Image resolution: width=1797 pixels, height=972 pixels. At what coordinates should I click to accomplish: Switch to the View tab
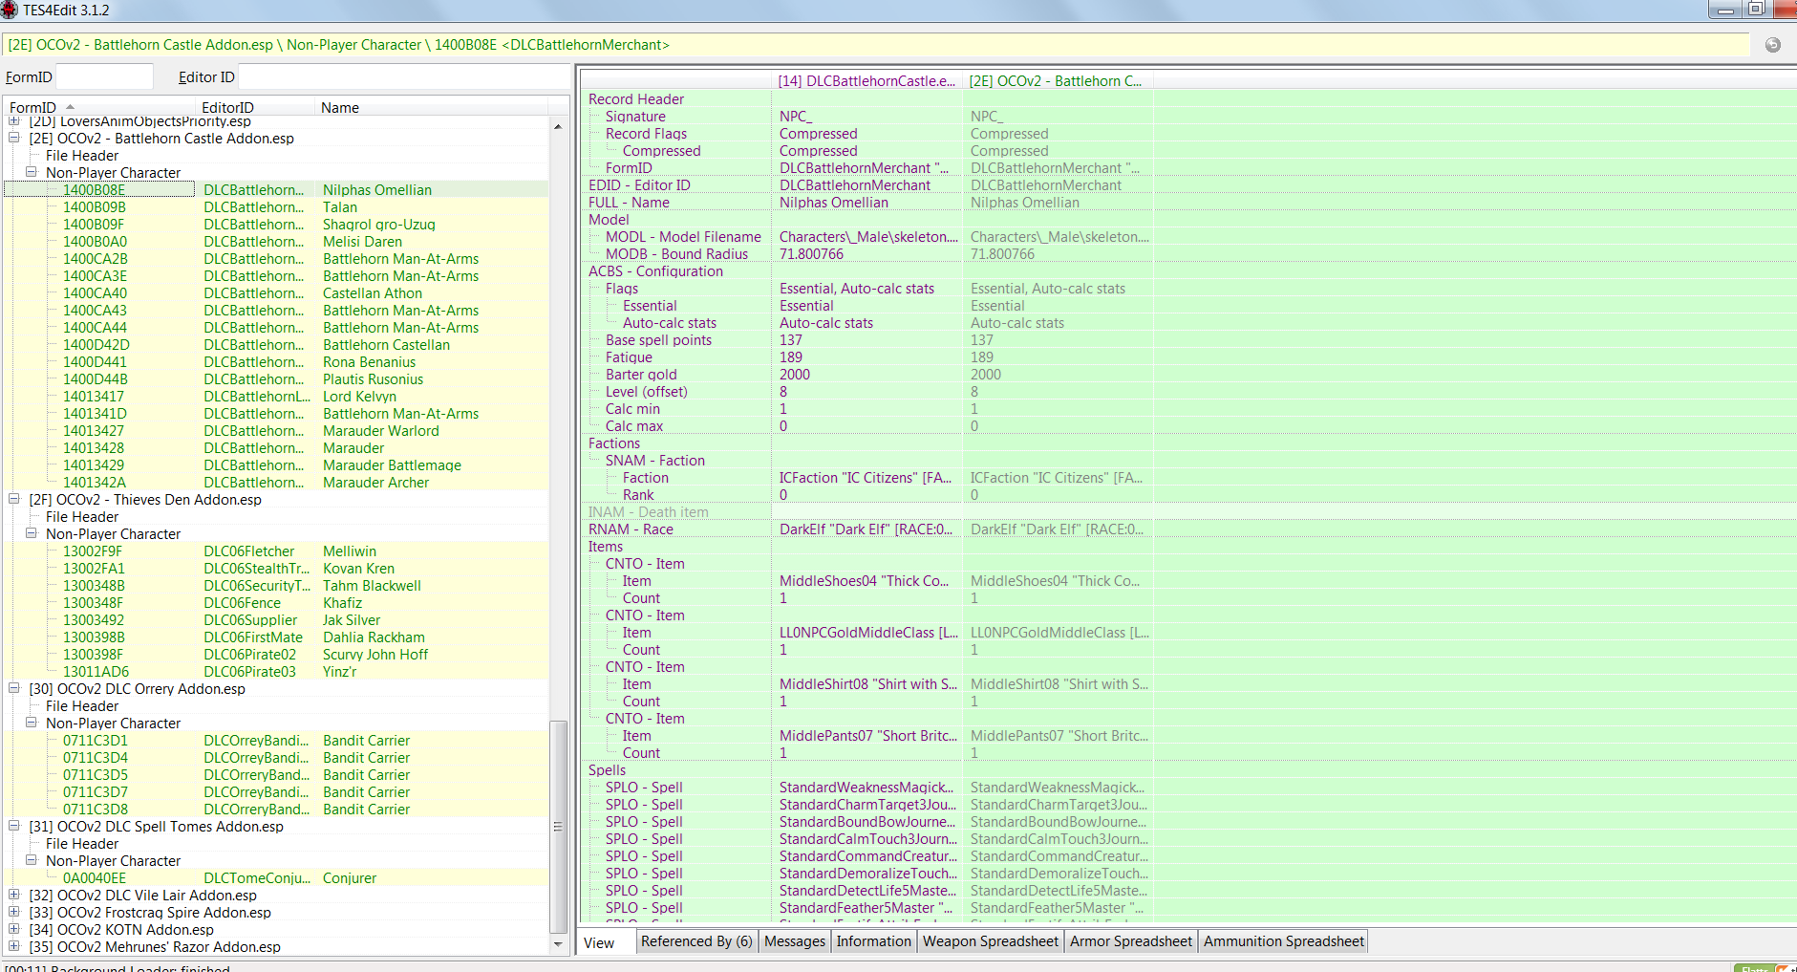tap(599, 942)
